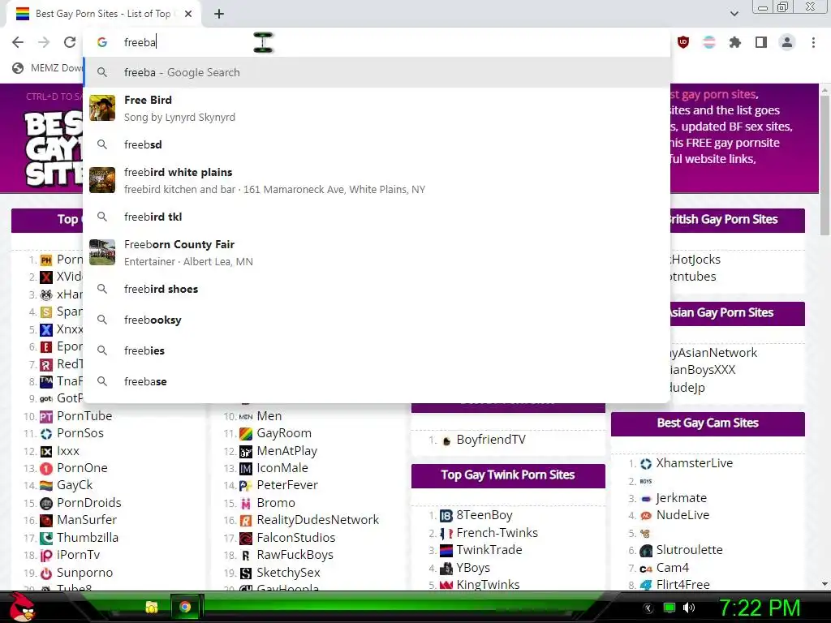Image resolution: width=831 pixels, height=623 pixels.
Task: Open a new browser tab
Action: tap(219, 14)
